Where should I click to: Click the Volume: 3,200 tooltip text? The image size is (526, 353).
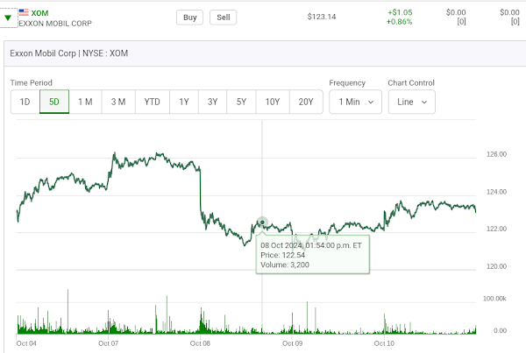(285, 265)
